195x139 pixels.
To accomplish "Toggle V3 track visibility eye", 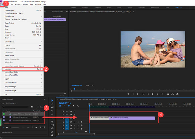I will coord(74,111).
